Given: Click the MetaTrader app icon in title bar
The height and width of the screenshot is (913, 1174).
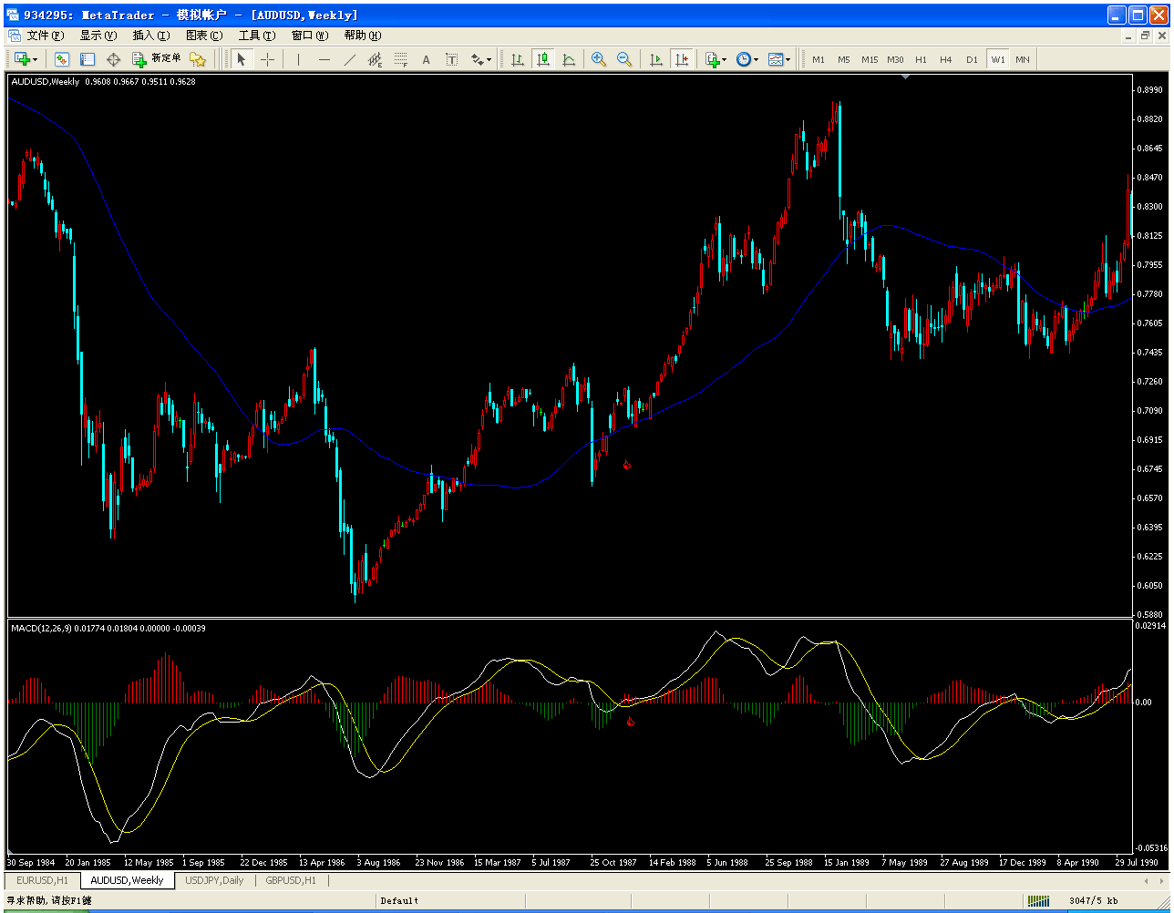Looking at the screenshot, I should tap(13, 15).
